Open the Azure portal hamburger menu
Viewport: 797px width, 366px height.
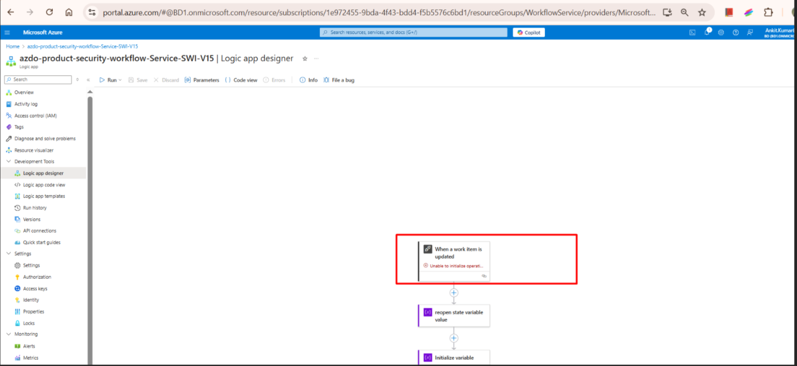click(7, 32)
